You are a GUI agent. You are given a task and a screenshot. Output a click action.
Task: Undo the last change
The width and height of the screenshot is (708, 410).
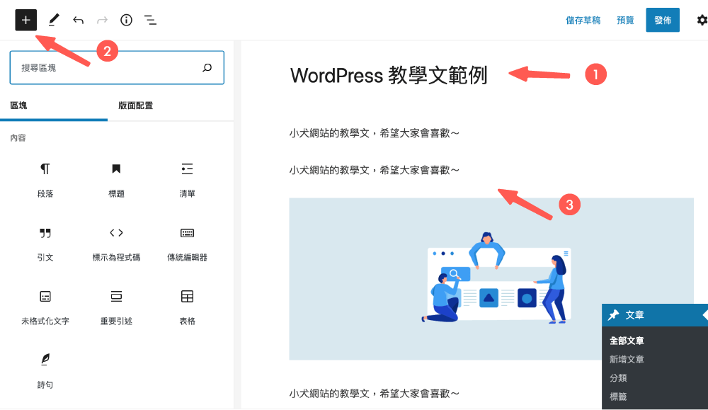(78, 20)
